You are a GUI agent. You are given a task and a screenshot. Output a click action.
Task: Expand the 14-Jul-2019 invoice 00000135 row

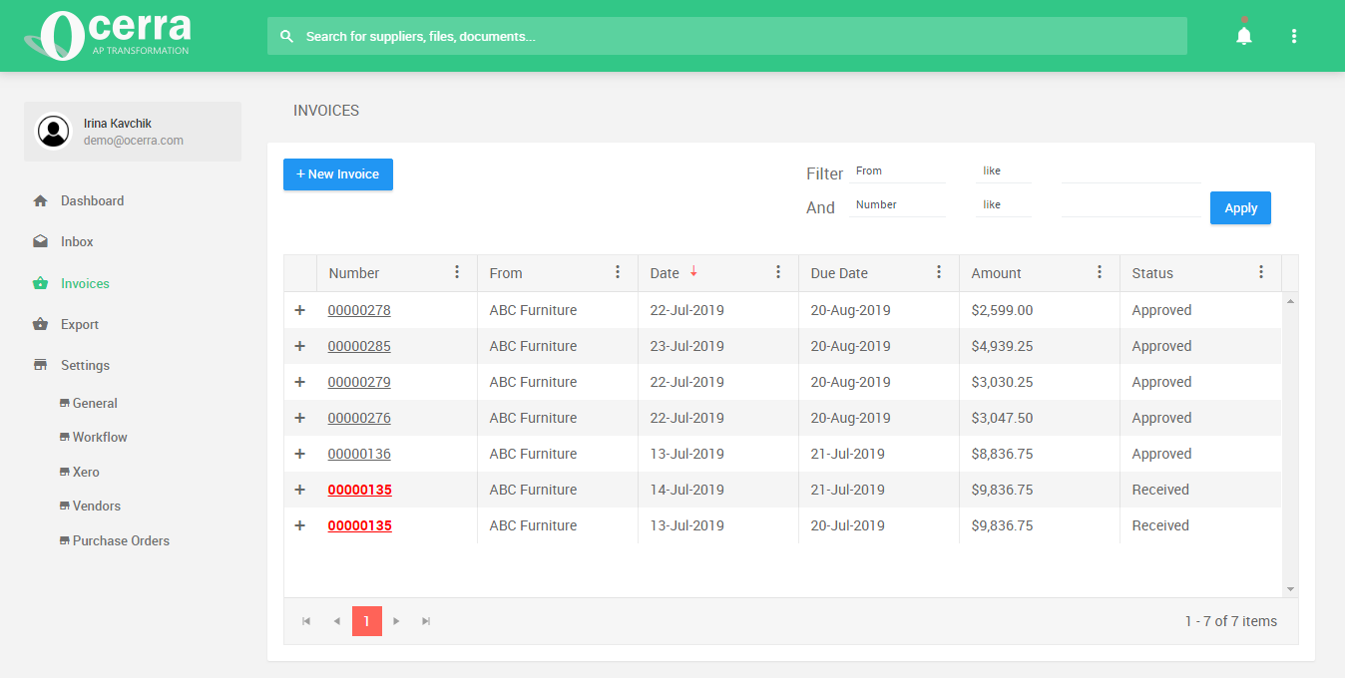(299, 490)
